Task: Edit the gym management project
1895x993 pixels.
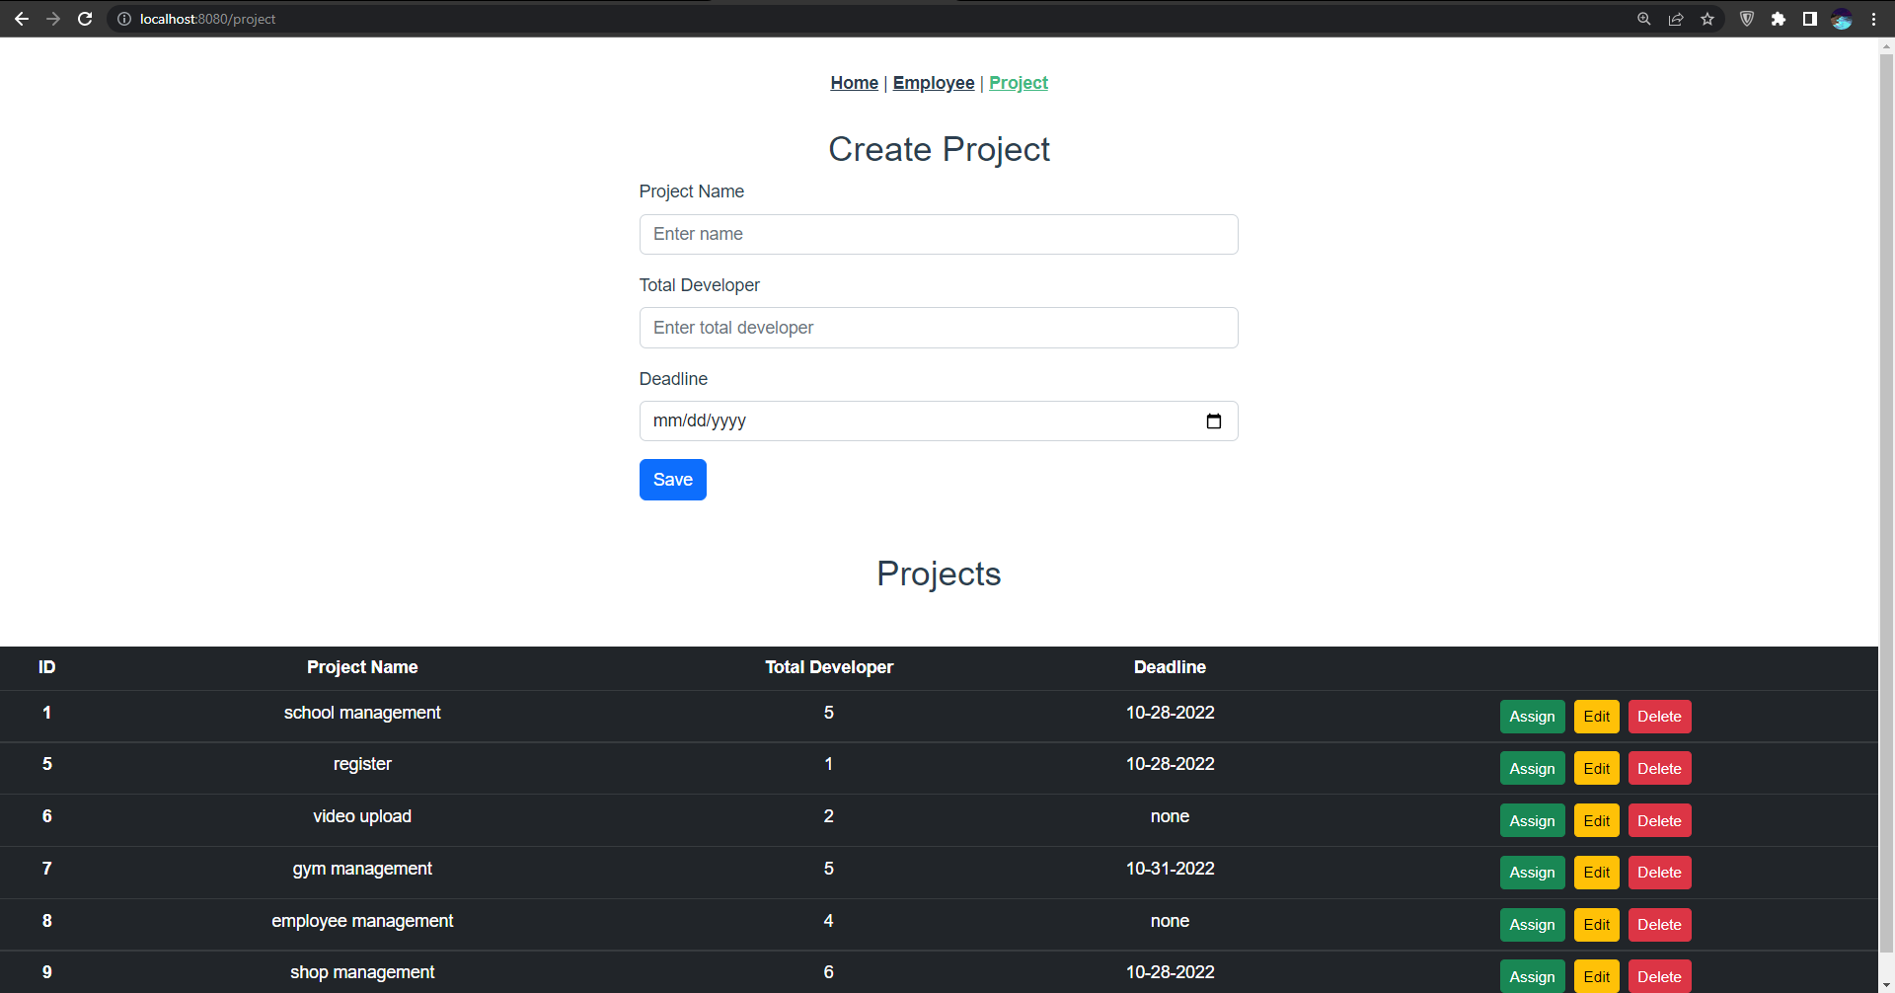Action: (x=1597, y=873)
